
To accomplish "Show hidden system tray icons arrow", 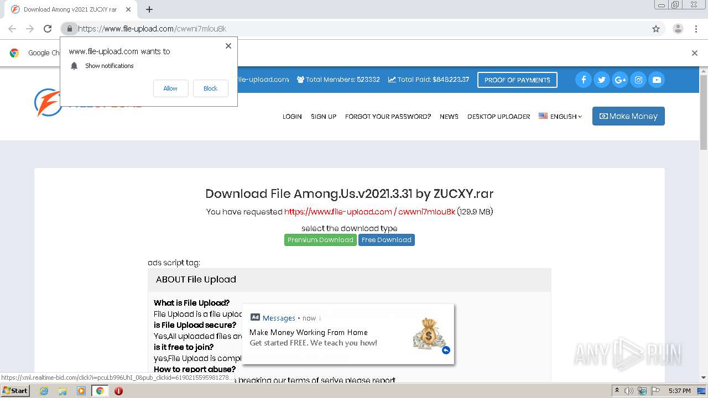I will [617, 390].
